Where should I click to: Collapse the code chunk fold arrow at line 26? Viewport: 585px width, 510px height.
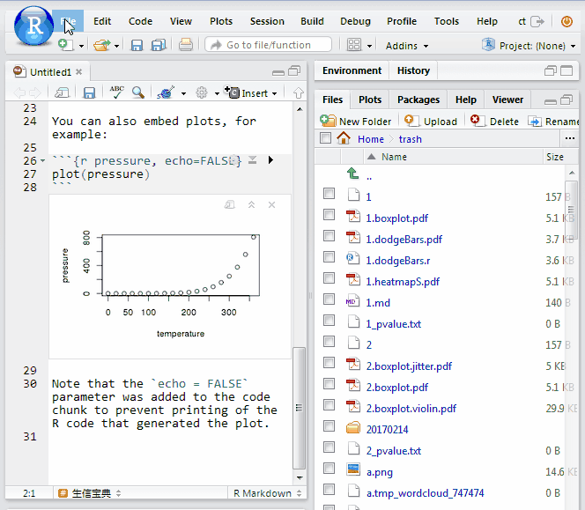point(42,161)
